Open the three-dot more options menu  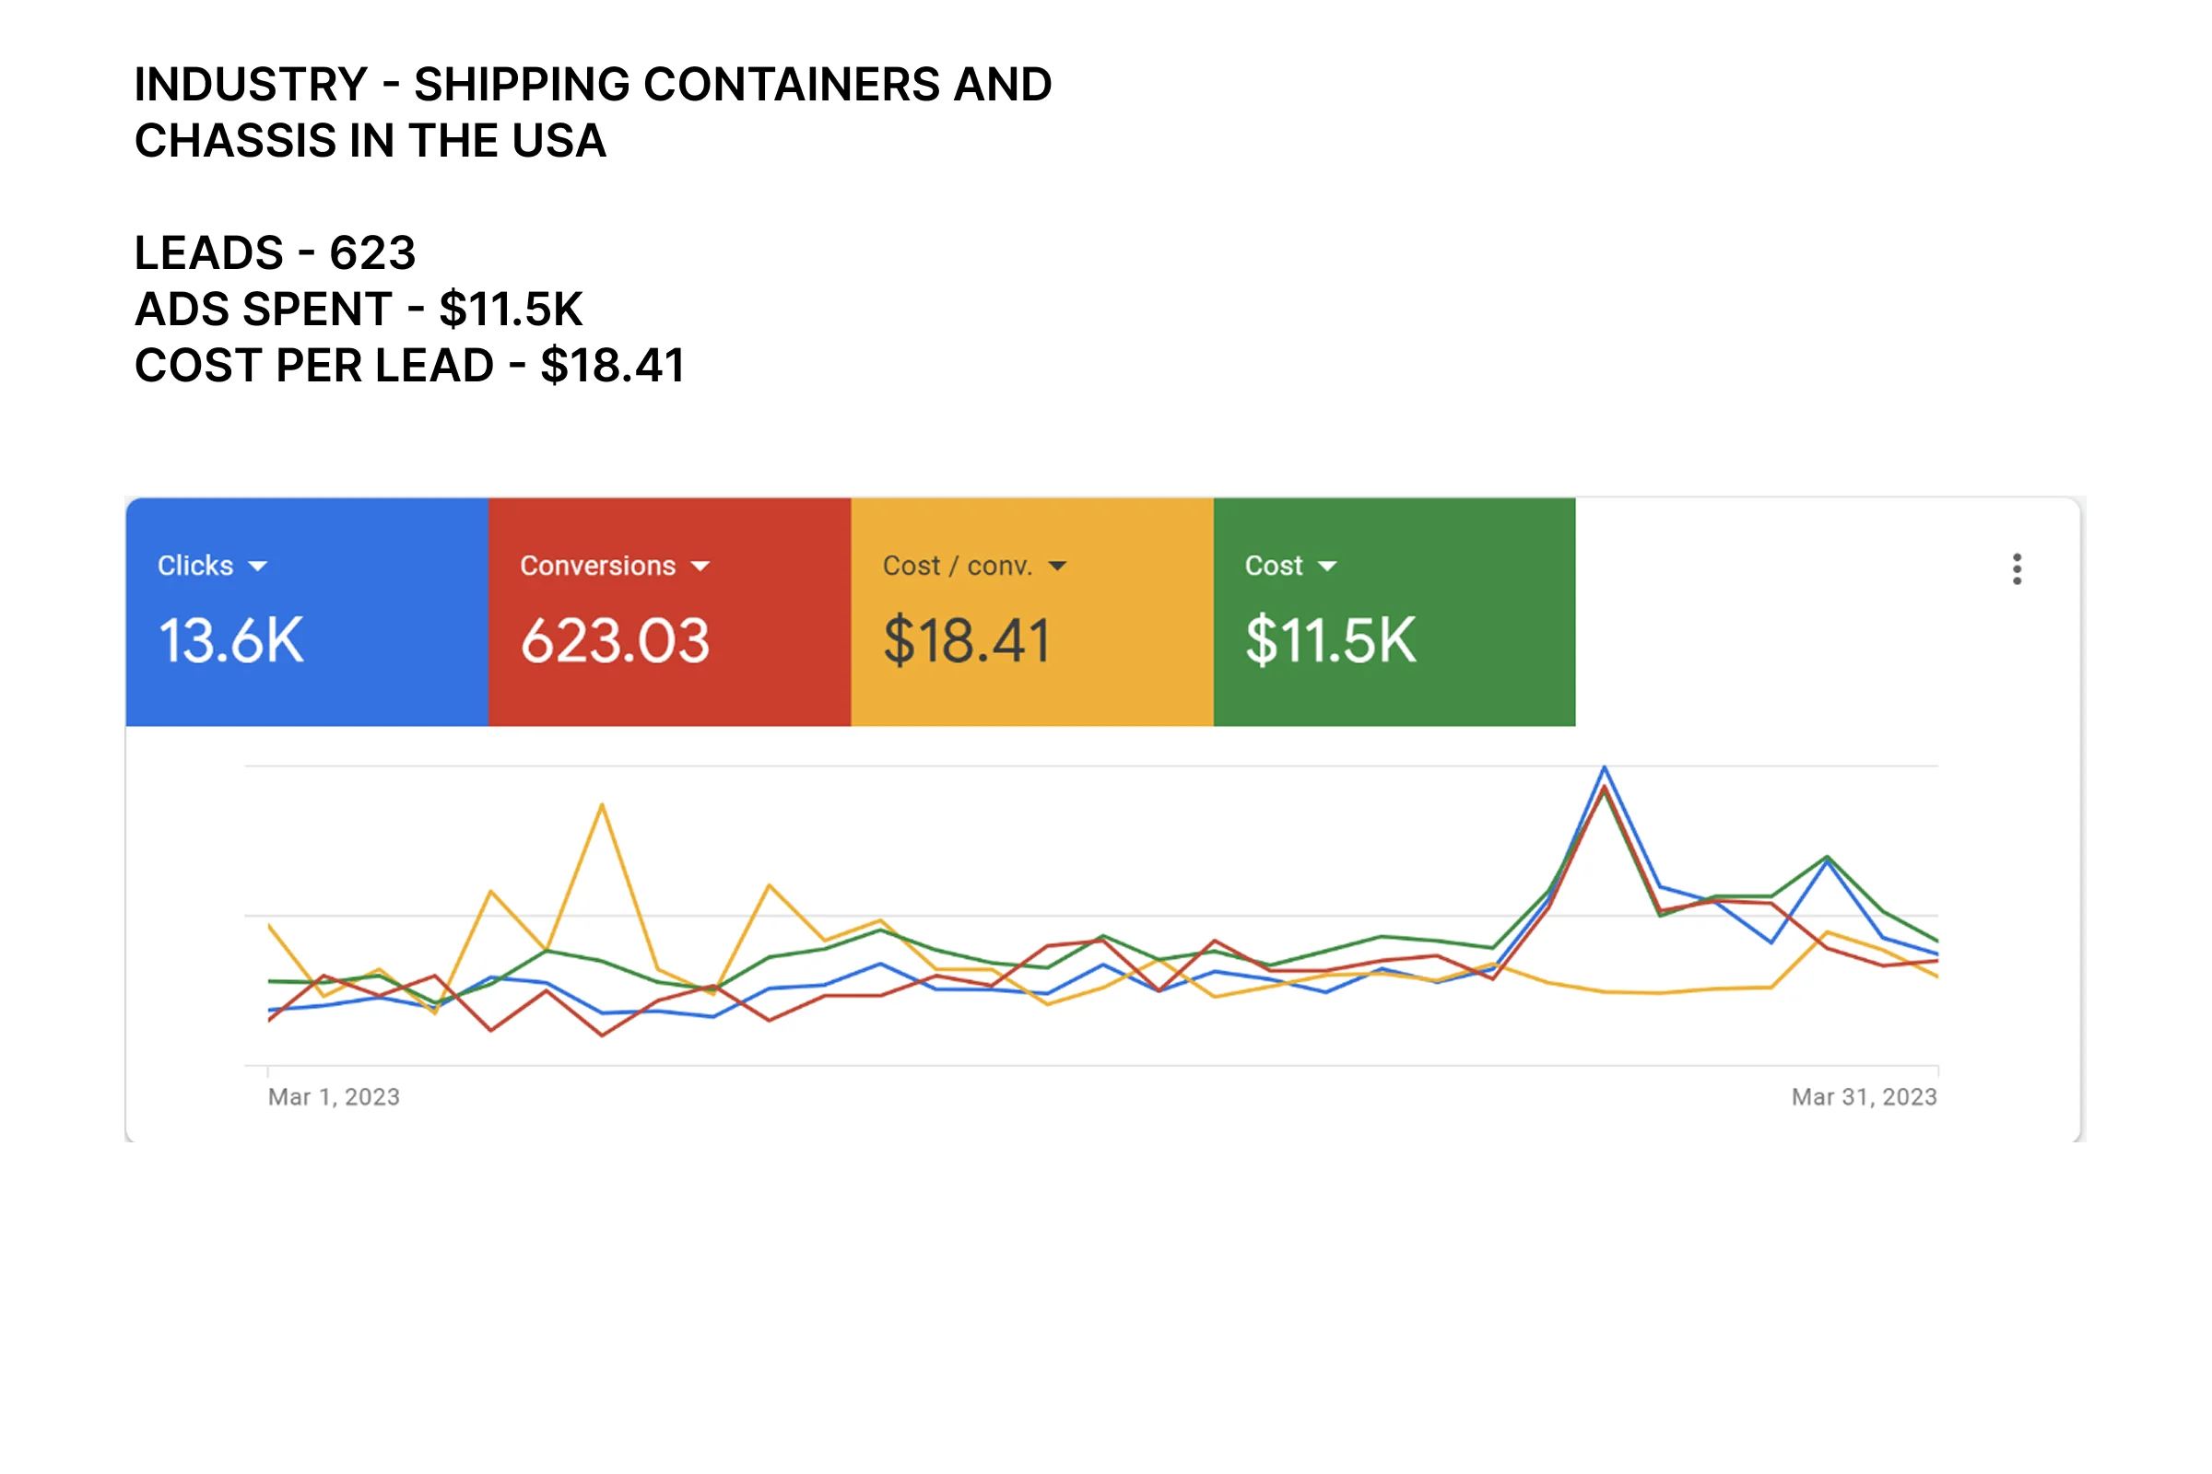click(x=2017, y=568)
